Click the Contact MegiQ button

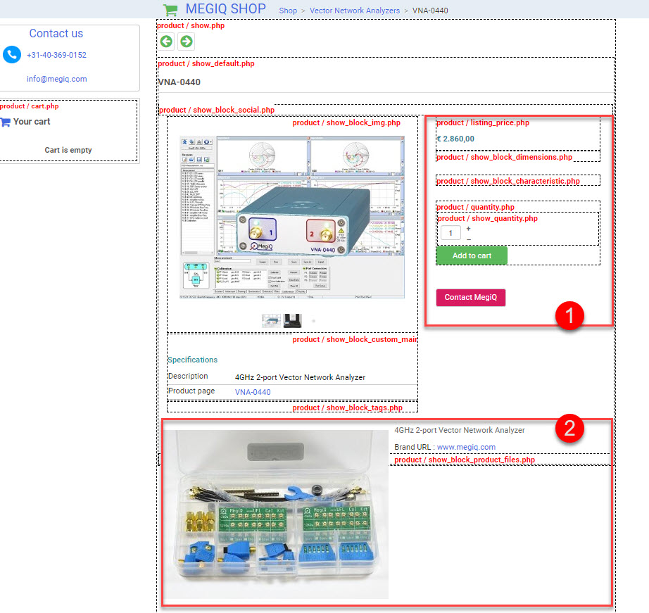pos(471,297)
